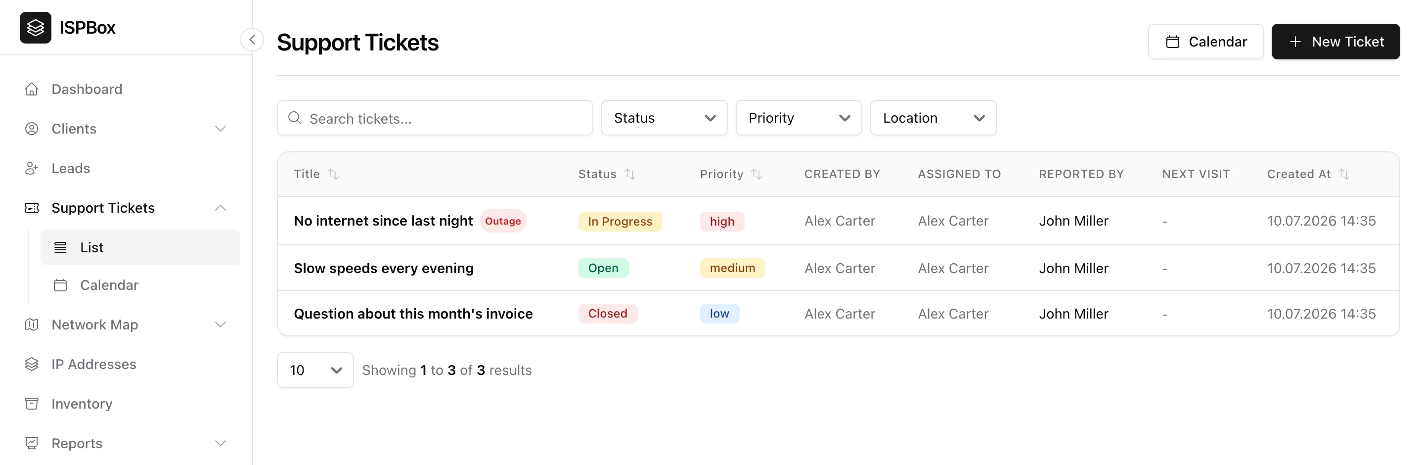Expand the Reports menu chevron
The height and width of the screenshot is (465, 1424).
[x=221, y=443]
